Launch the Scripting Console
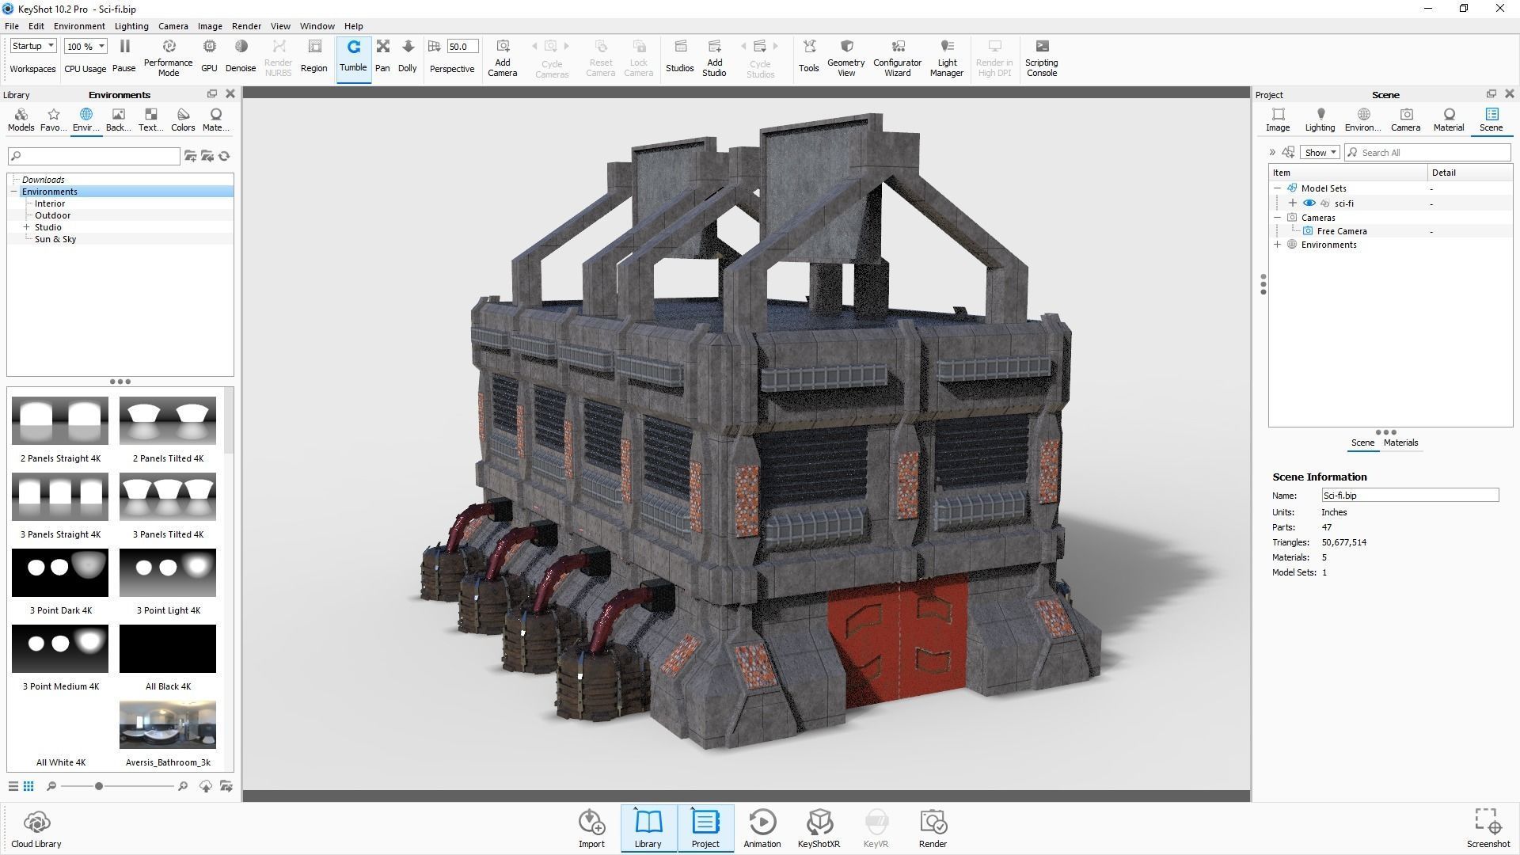The image size is (1520, 855). [1041, 55]
